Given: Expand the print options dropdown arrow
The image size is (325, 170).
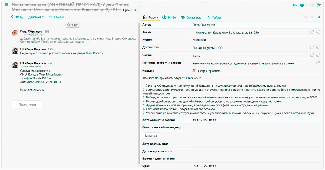Looking at the screenshot, I should (307, 5).
